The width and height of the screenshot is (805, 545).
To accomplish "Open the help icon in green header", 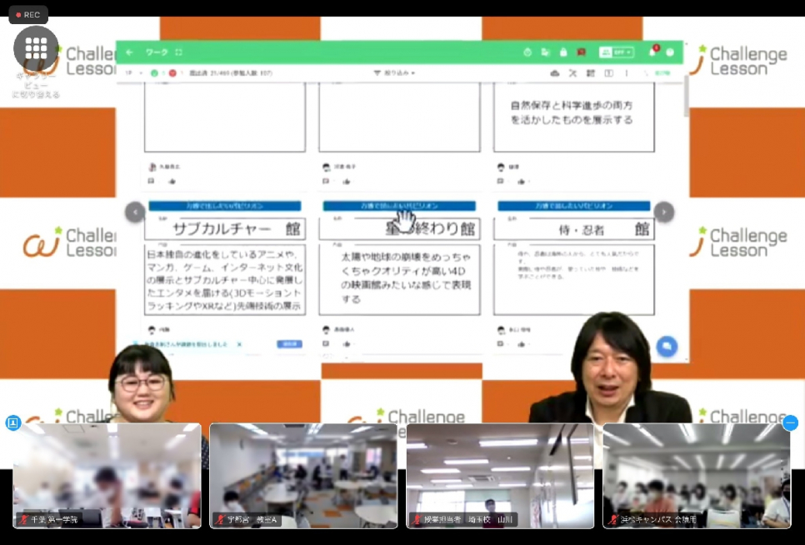I will [670, 52].
